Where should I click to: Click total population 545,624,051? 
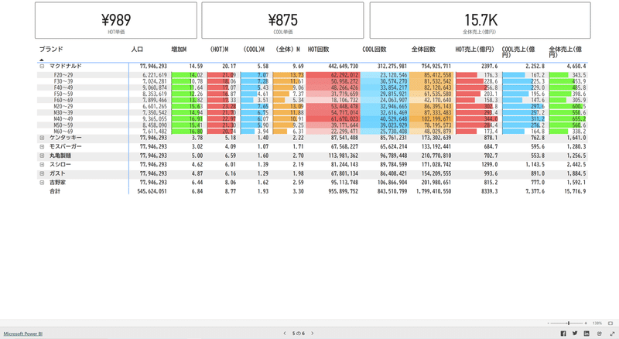coord(152,191)
